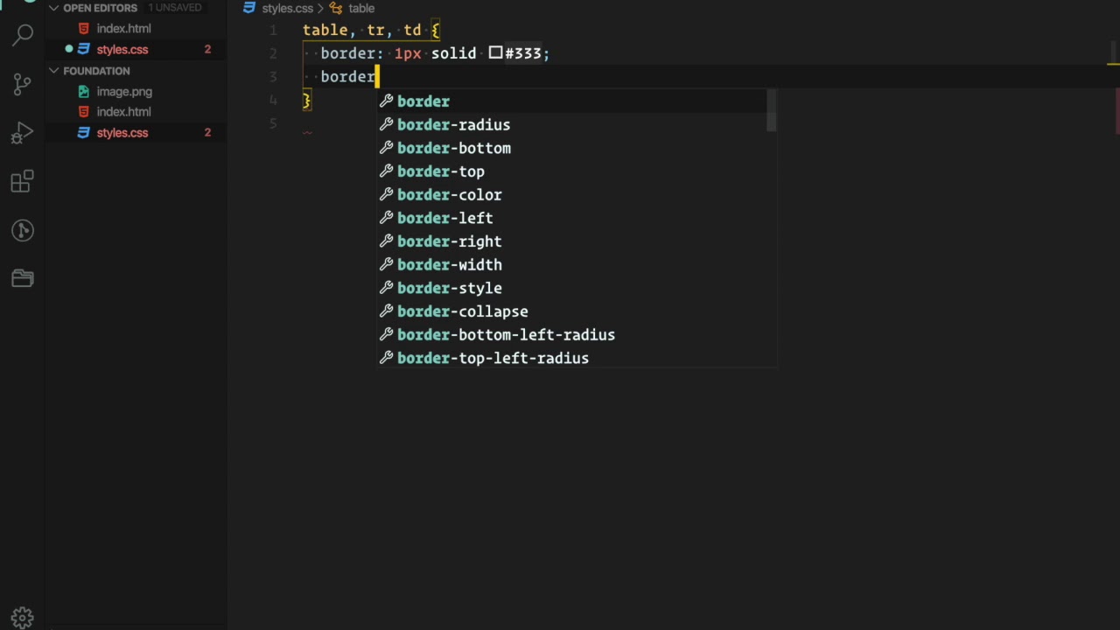Click the table breadcrumb symbol
Viewport: 1120px width, 630px height.
pyautogui.click(x=361, y=8)
